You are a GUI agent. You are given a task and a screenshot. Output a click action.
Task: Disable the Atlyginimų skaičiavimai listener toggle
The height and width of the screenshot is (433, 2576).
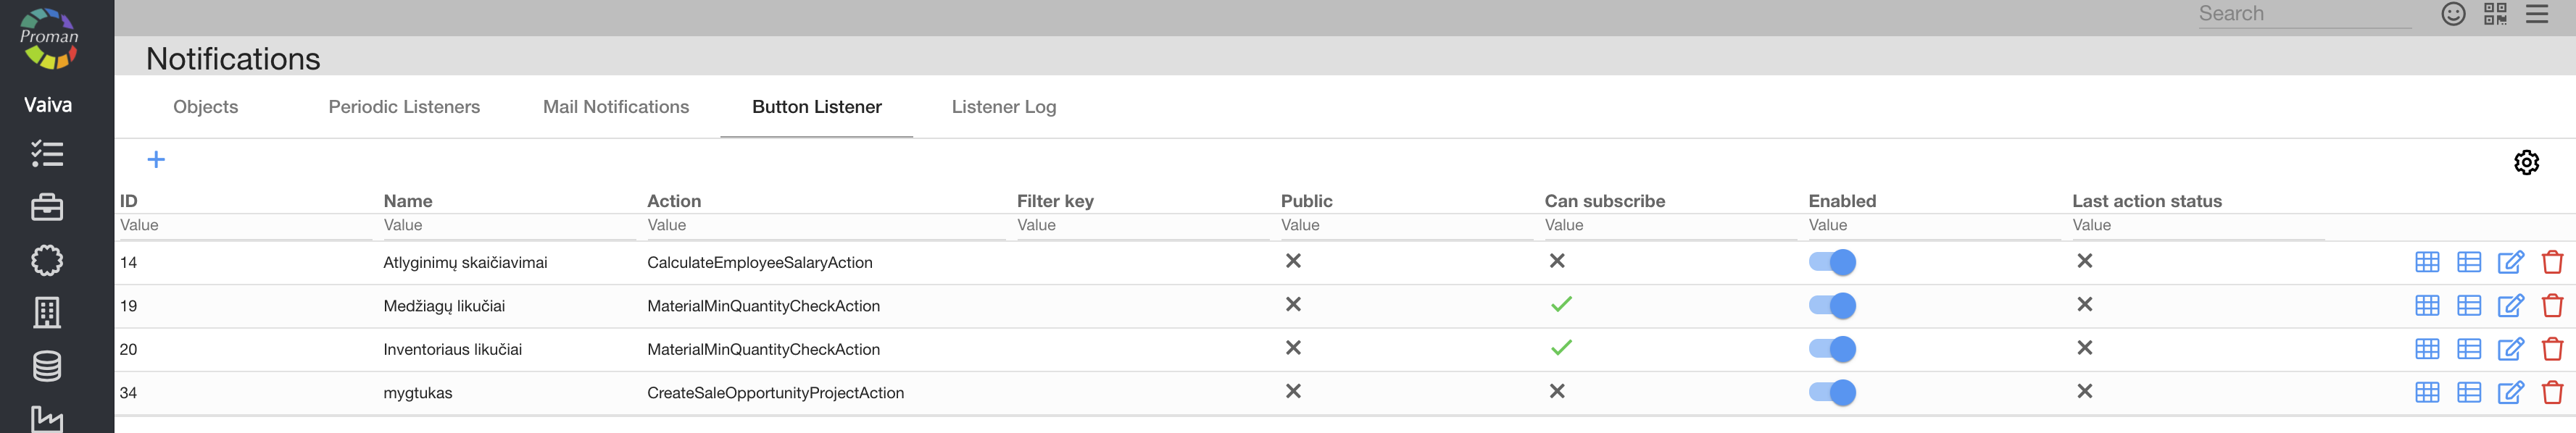[x=1832, y=262]
